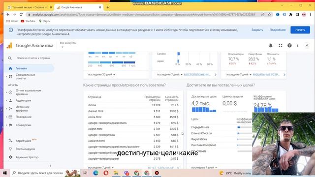Open the Windows Start menu
The height and width of the screenshot is (177, 315).
pos(5,173)
